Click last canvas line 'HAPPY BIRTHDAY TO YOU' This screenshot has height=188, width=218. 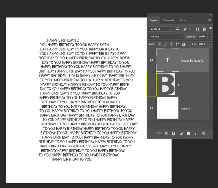pyautogui.click(x=72, y=159)
